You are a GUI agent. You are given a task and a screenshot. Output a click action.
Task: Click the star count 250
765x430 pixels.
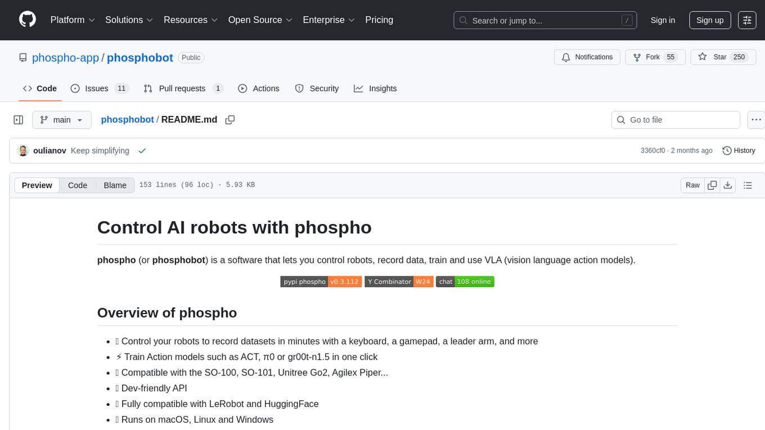739,57
